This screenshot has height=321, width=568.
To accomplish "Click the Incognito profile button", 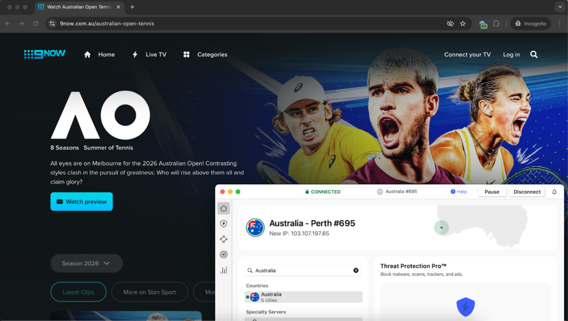I will 531,23.
